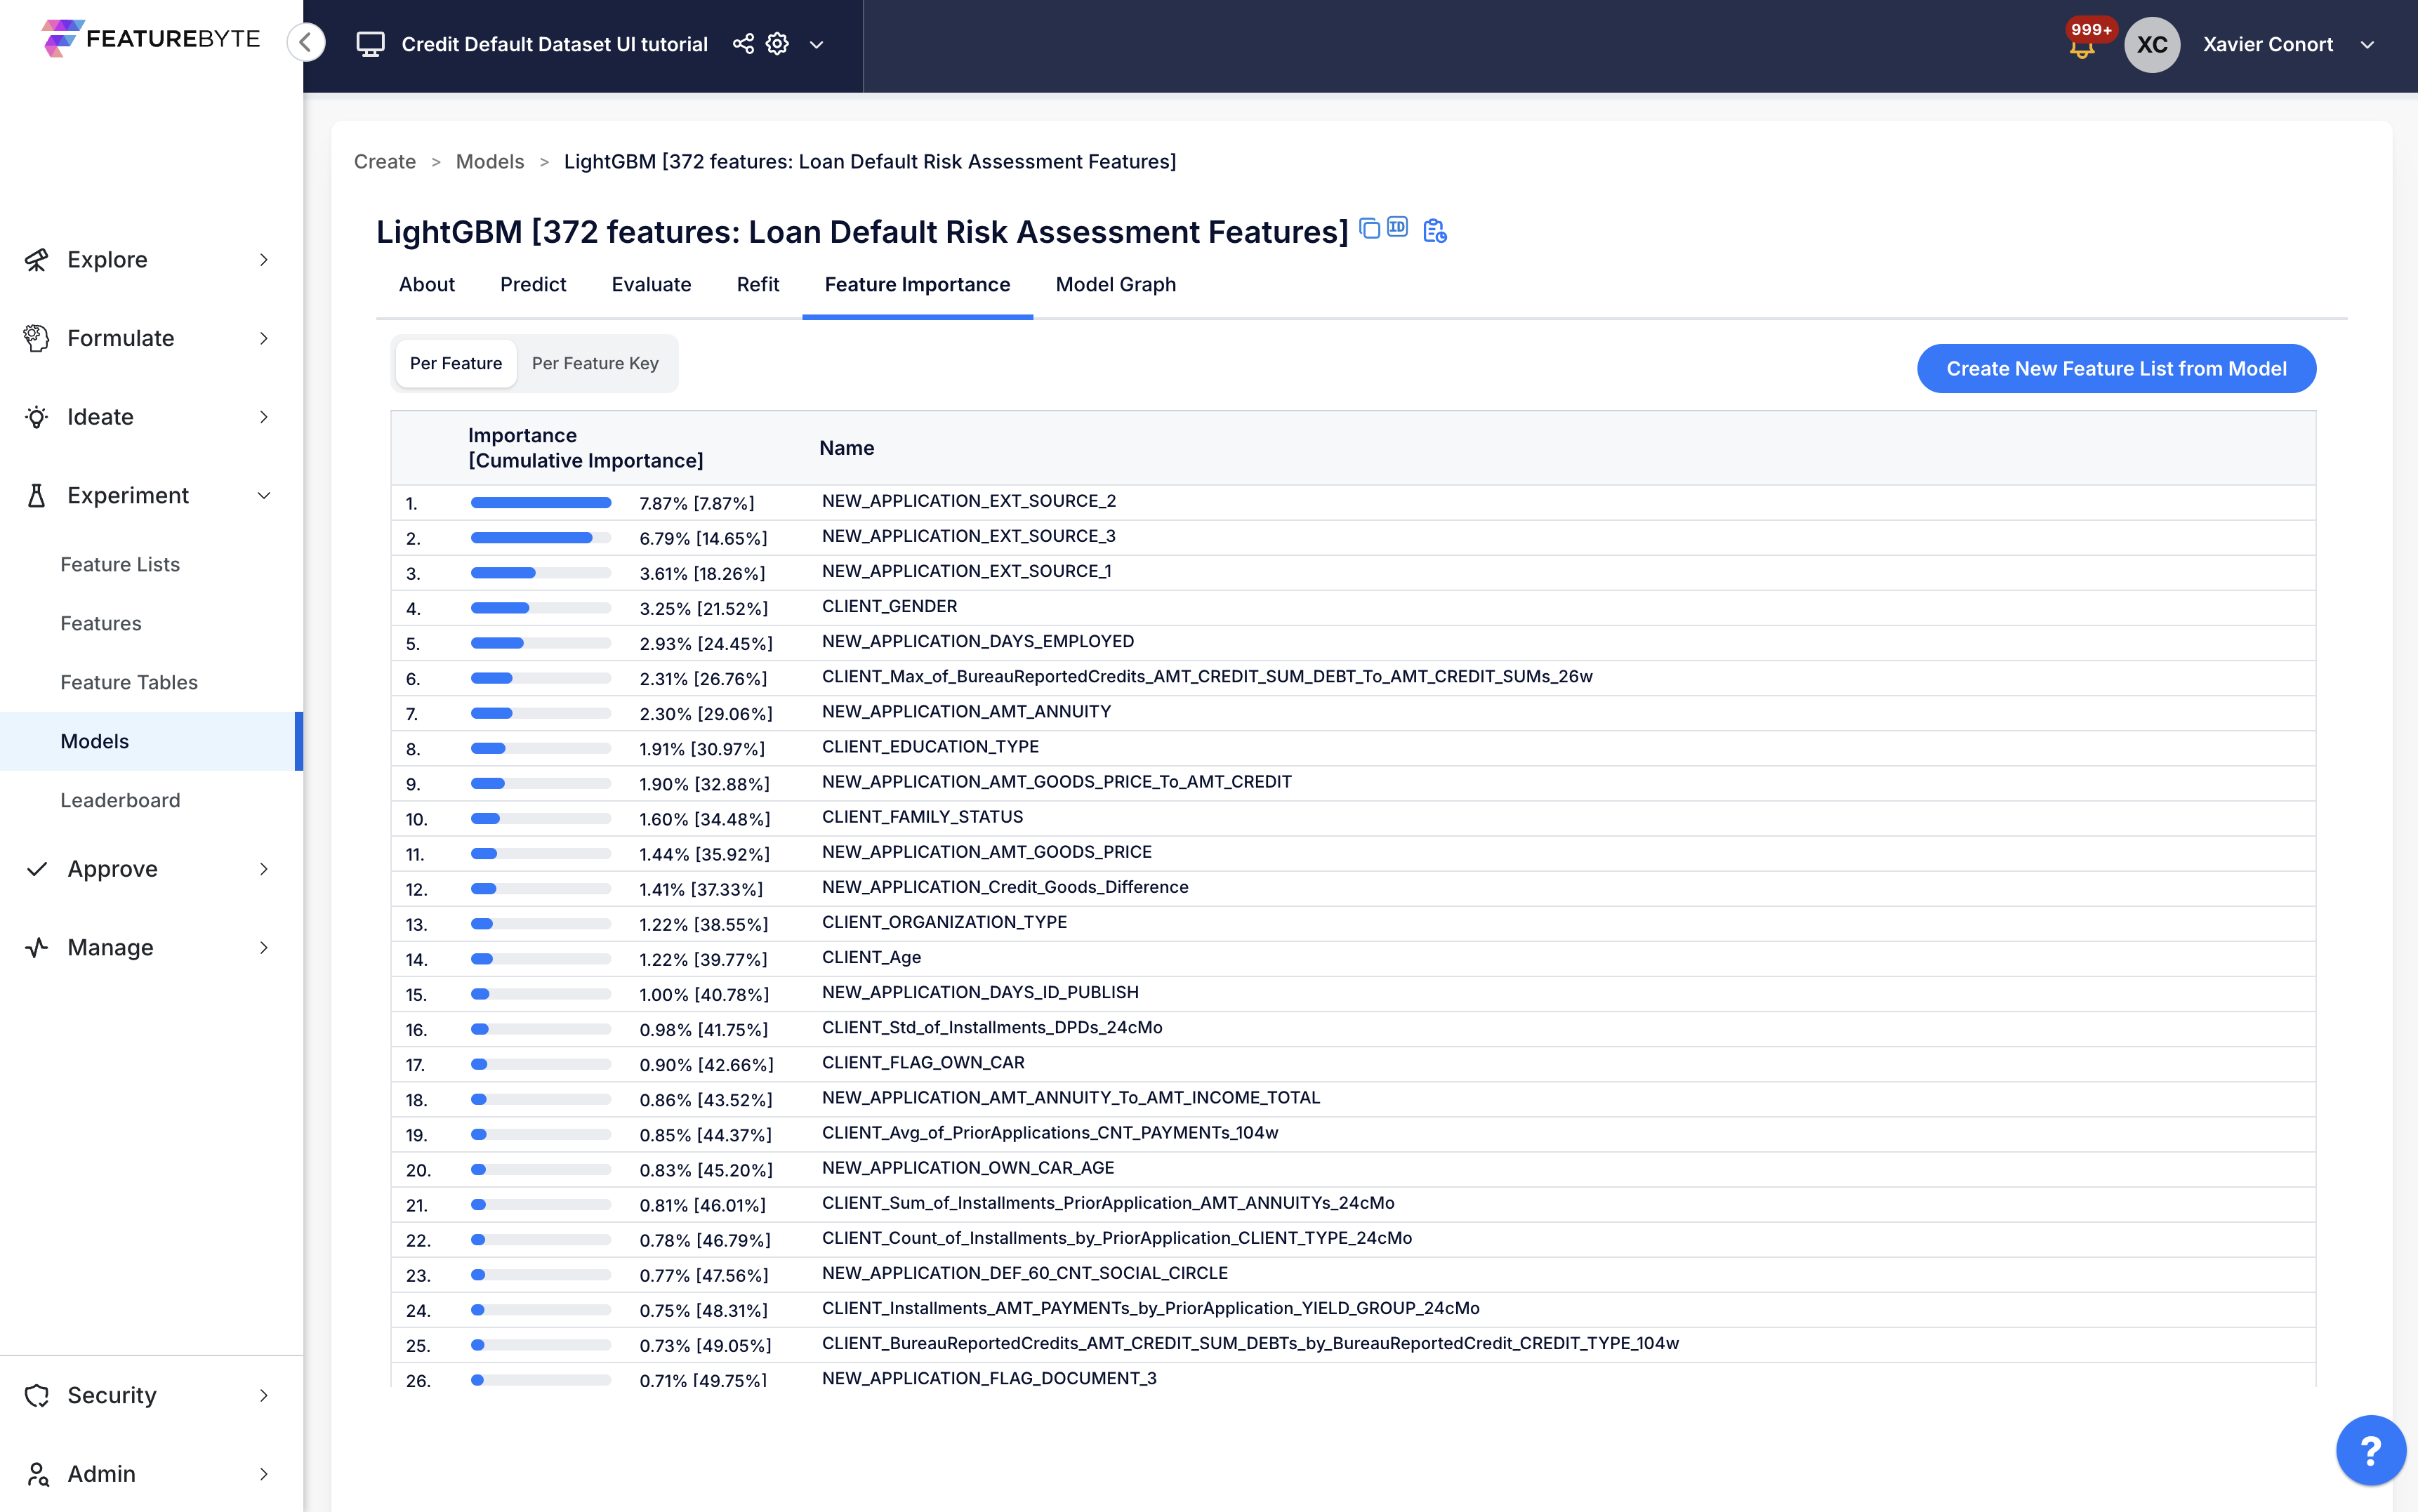Open the task scheduler clipboard icon

(x=1435, y=230)
